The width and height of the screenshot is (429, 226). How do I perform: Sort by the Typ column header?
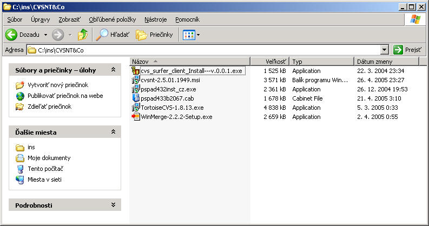point(321,62)
